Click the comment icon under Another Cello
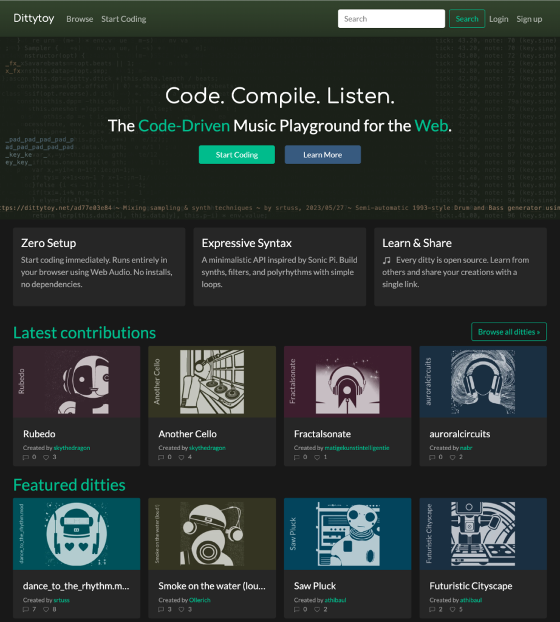Image resolution: width=560 pixels, height=622 pixels. (162, 457)
